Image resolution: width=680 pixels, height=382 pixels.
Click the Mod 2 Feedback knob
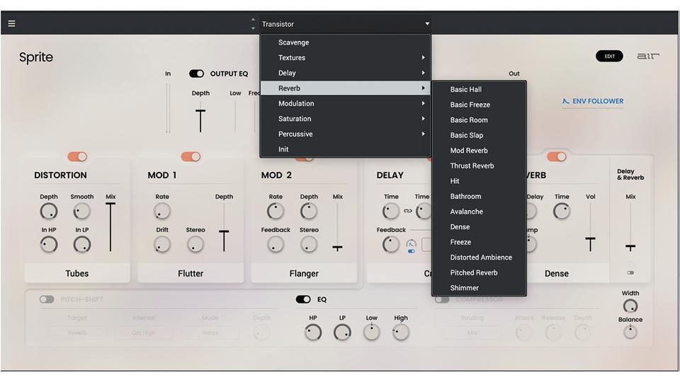click(276, 244)
